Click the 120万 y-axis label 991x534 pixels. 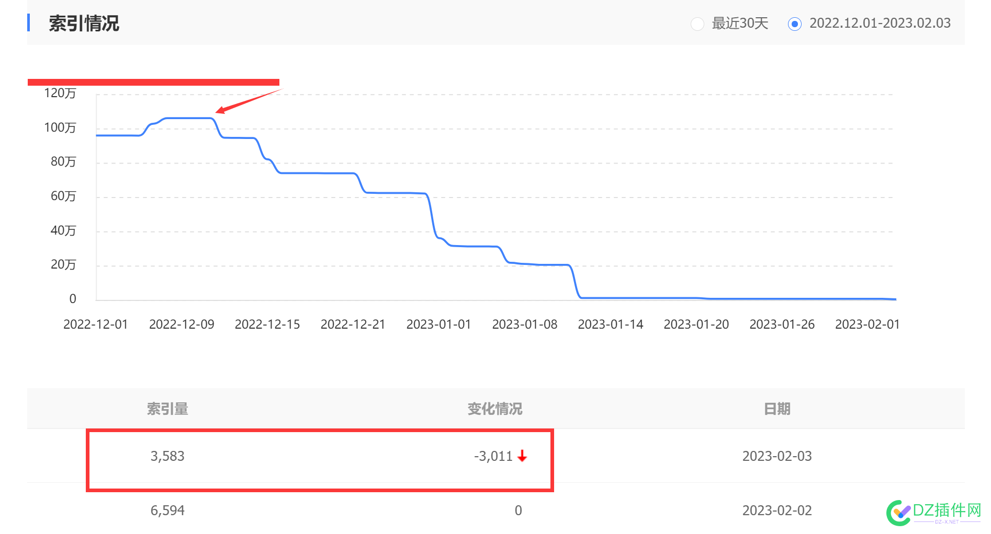(60, 93)
